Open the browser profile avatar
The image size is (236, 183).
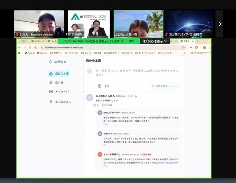coord(204,48)
